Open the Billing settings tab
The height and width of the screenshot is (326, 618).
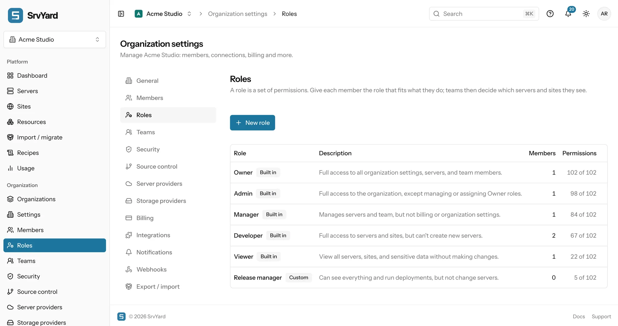[168, 218]
